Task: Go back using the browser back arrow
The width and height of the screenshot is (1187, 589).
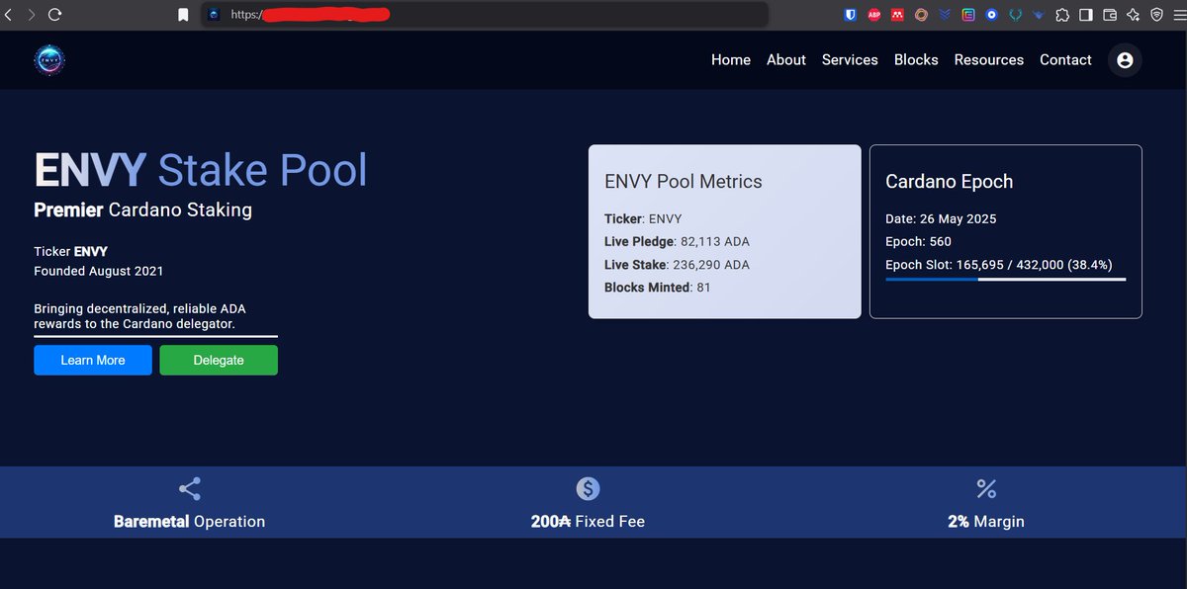Action: point(10,15)
